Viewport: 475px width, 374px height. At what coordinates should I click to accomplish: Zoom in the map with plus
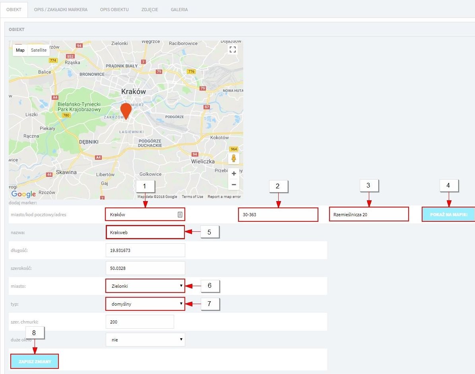pos(234,174)
